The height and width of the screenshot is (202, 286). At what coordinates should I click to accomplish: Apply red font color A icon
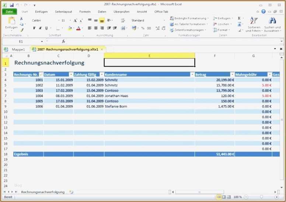click(x=79, y=28)
